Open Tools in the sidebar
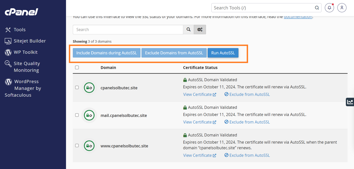The height and width of the screenshot is (169, 354). pos(19,29)
